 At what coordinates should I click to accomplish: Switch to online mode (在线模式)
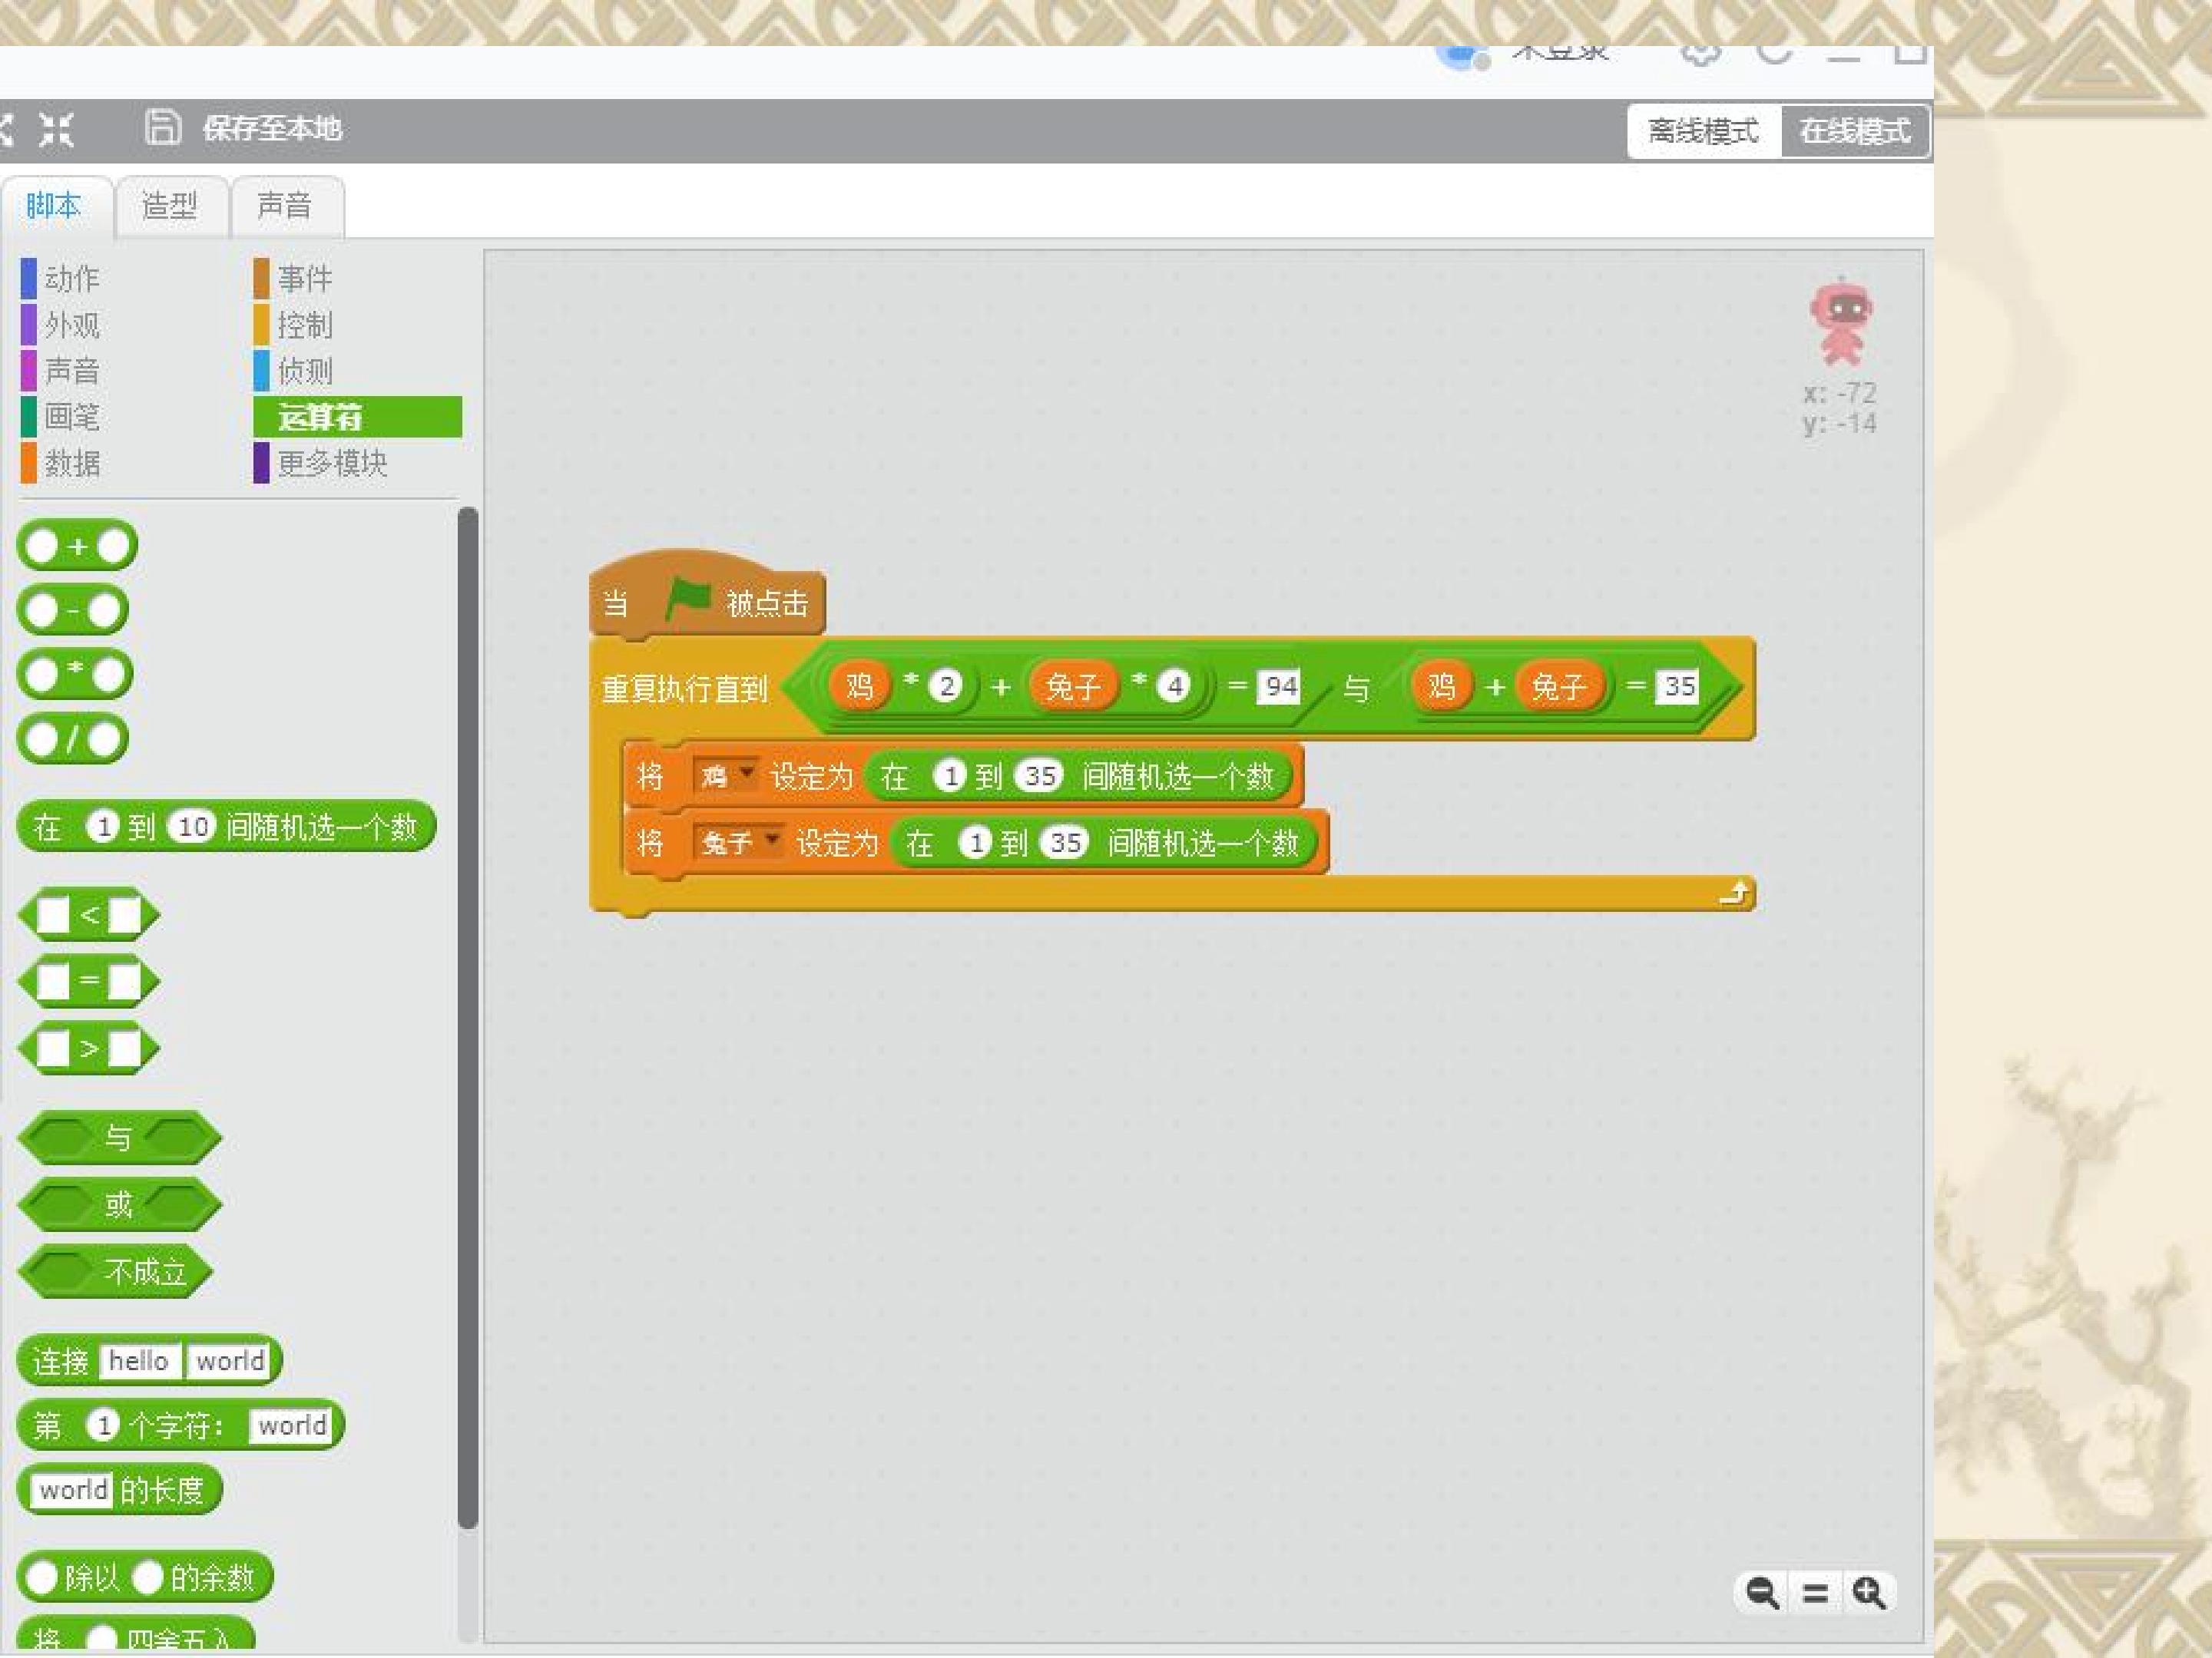pos(1855,131)
